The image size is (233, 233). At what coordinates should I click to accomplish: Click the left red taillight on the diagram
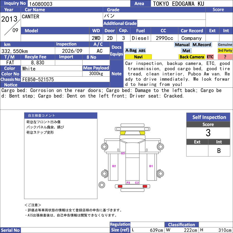(120, 186)
